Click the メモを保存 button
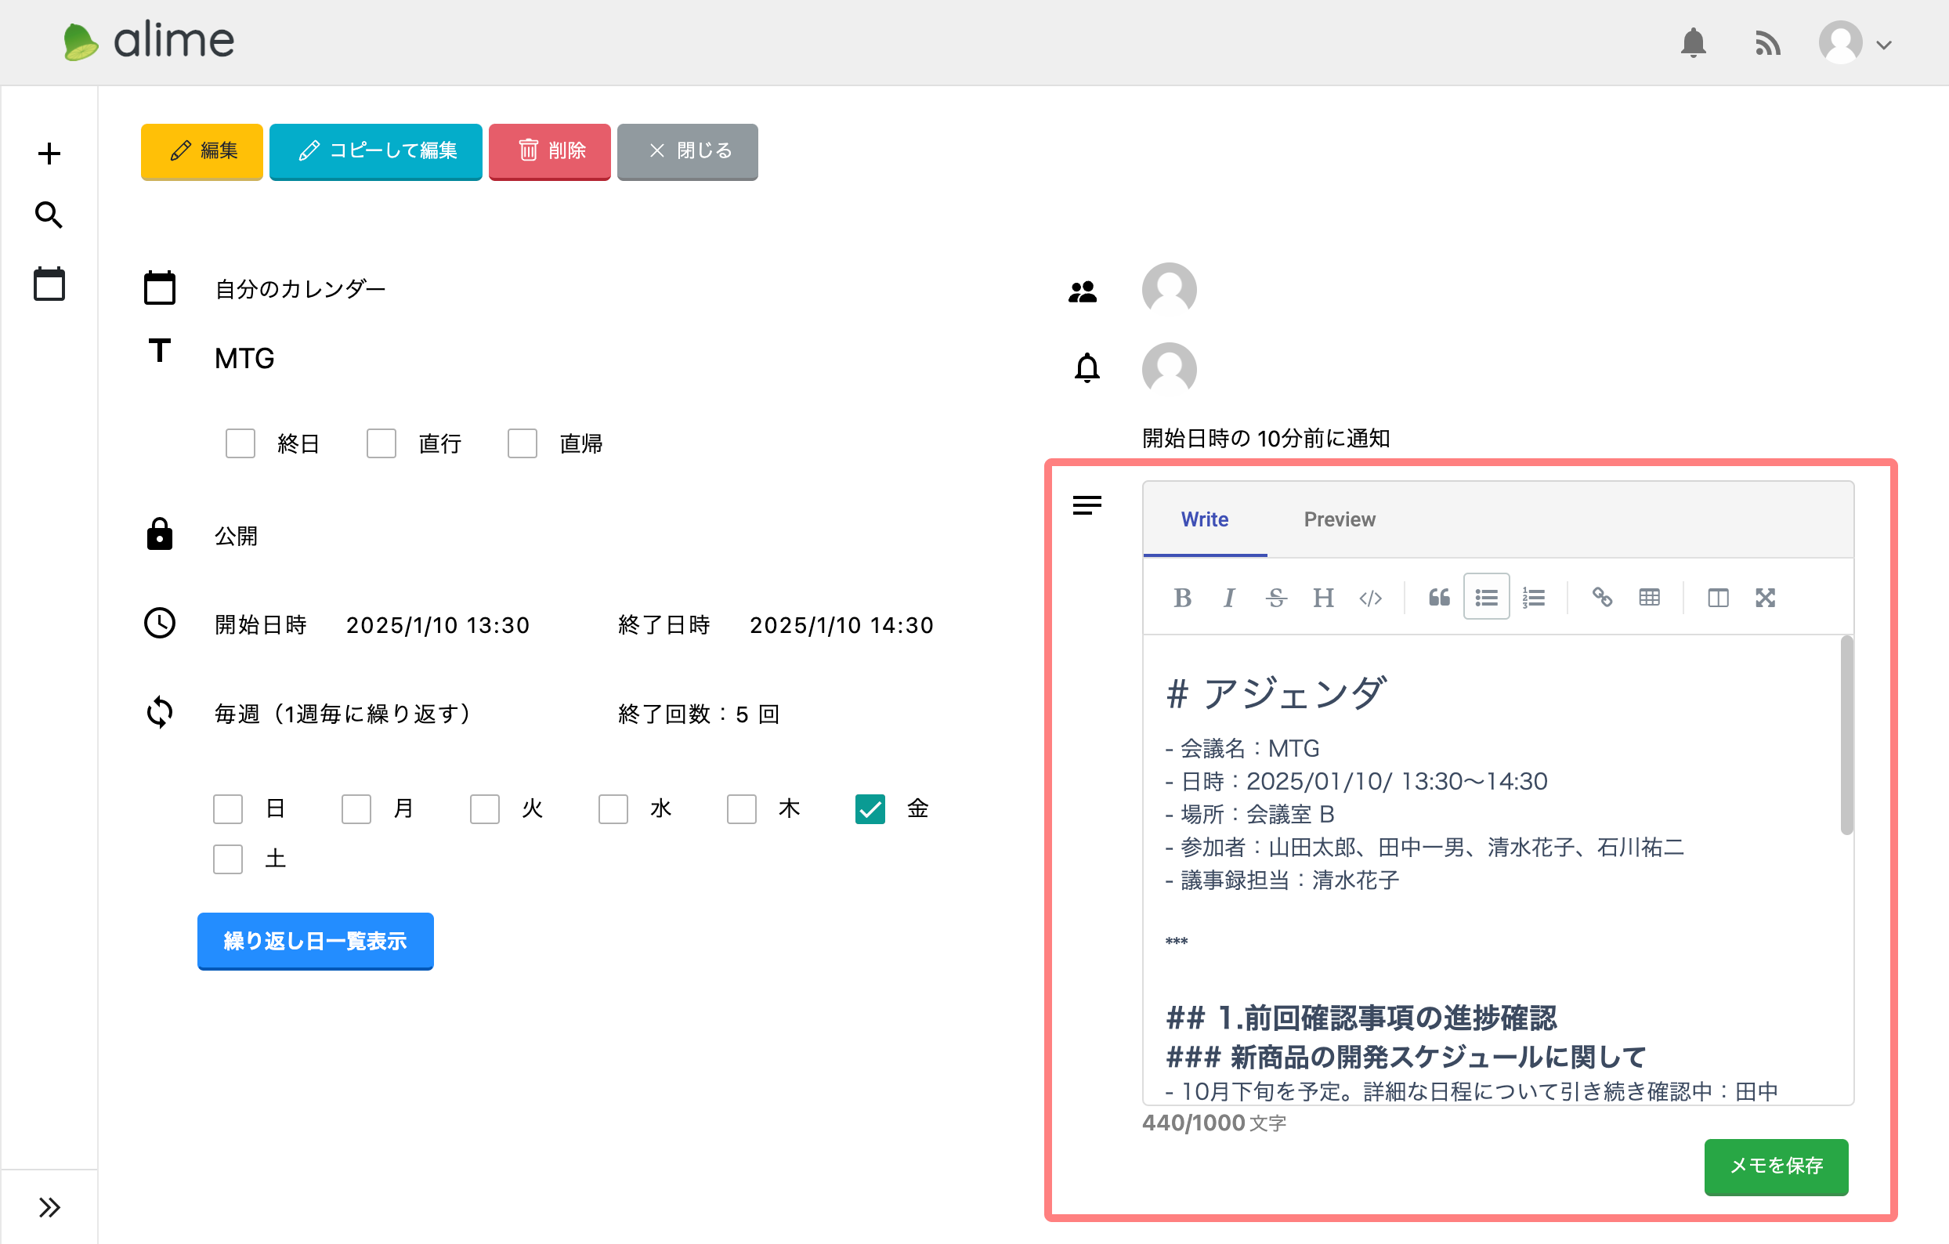The image size is (1949, 1244). 1775,1166
